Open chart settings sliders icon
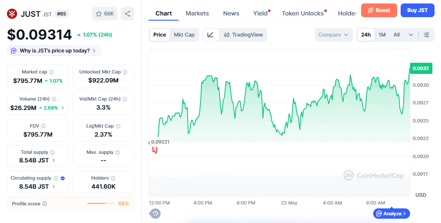The image size is (441, 223). [427, 35]
